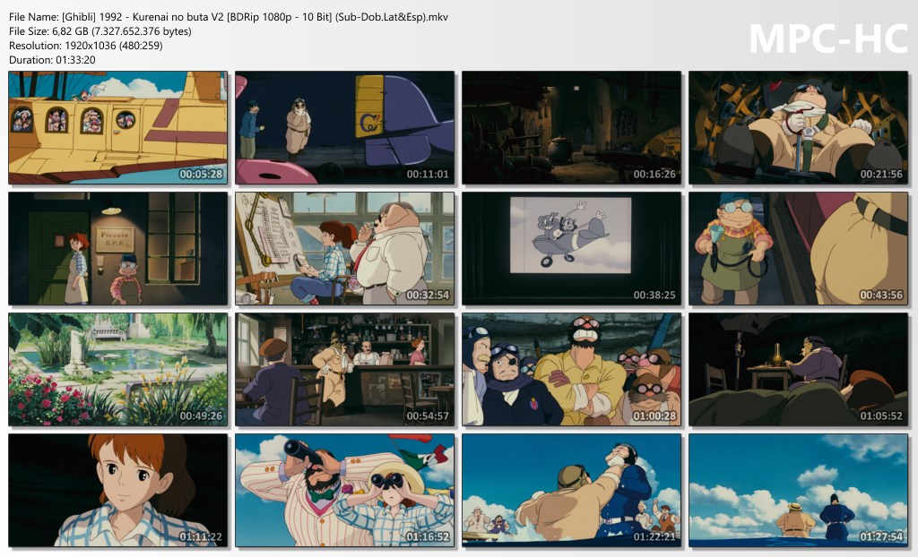Screen dimensions: 918x557
Task: Open the fist fight thumbnail at 01:22:21
Action: [571, 491]
